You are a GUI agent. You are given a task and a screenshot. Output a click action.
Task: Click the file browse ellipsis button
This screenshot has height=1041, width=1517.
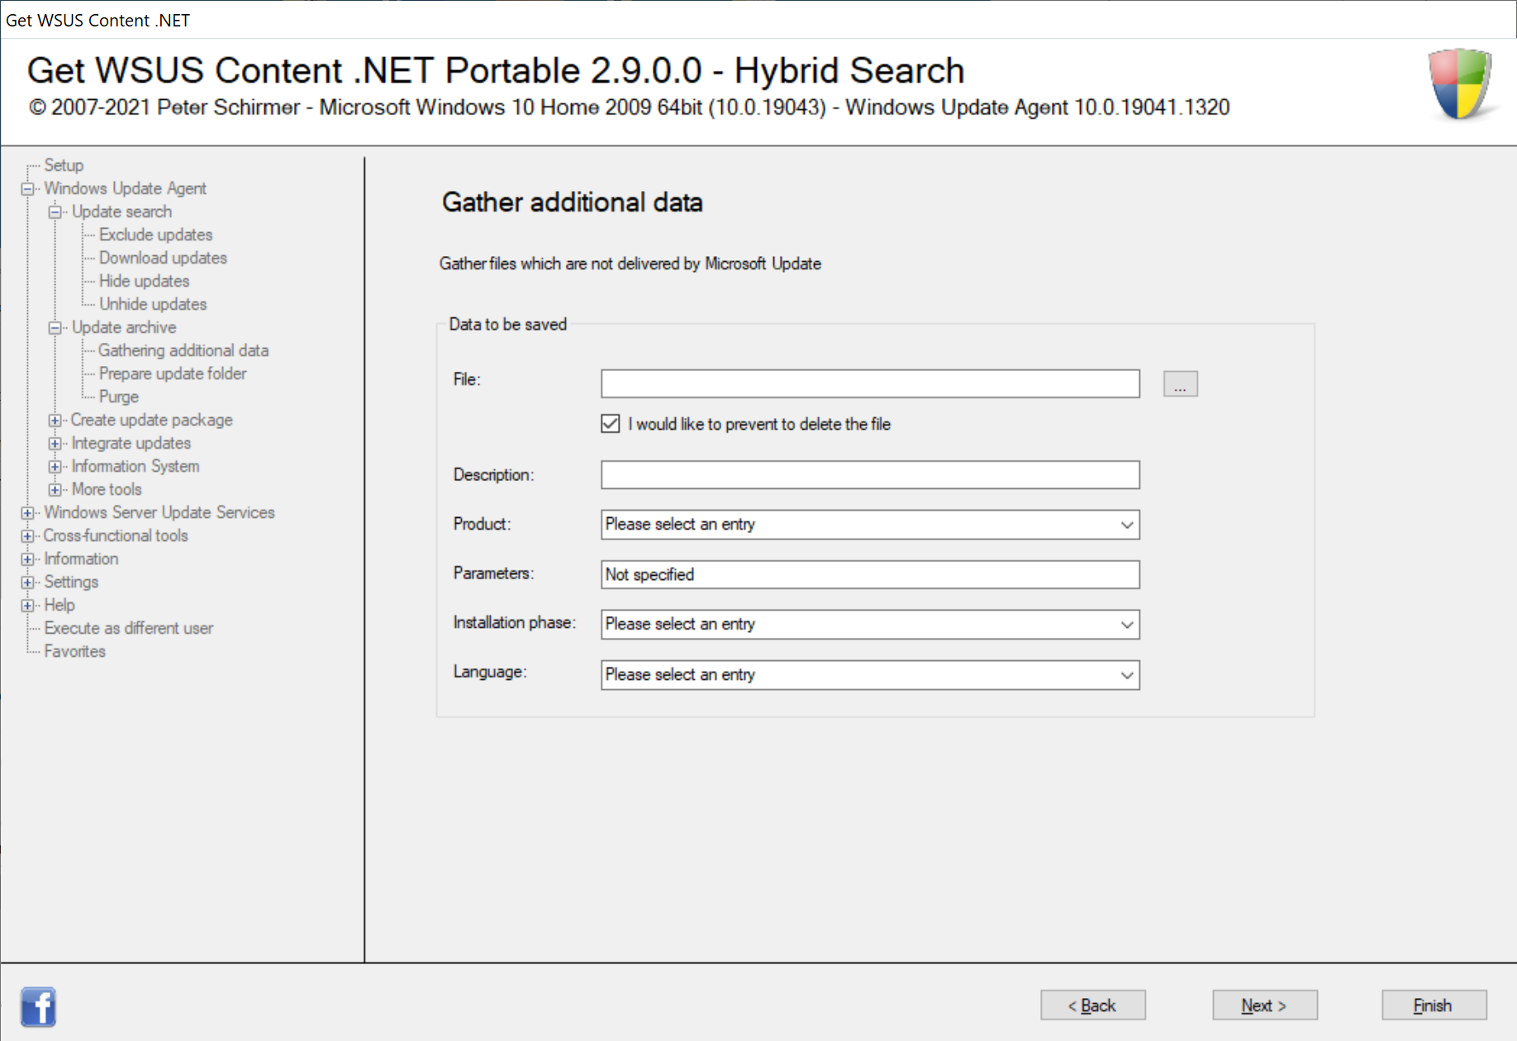(x=1180, y=384)
